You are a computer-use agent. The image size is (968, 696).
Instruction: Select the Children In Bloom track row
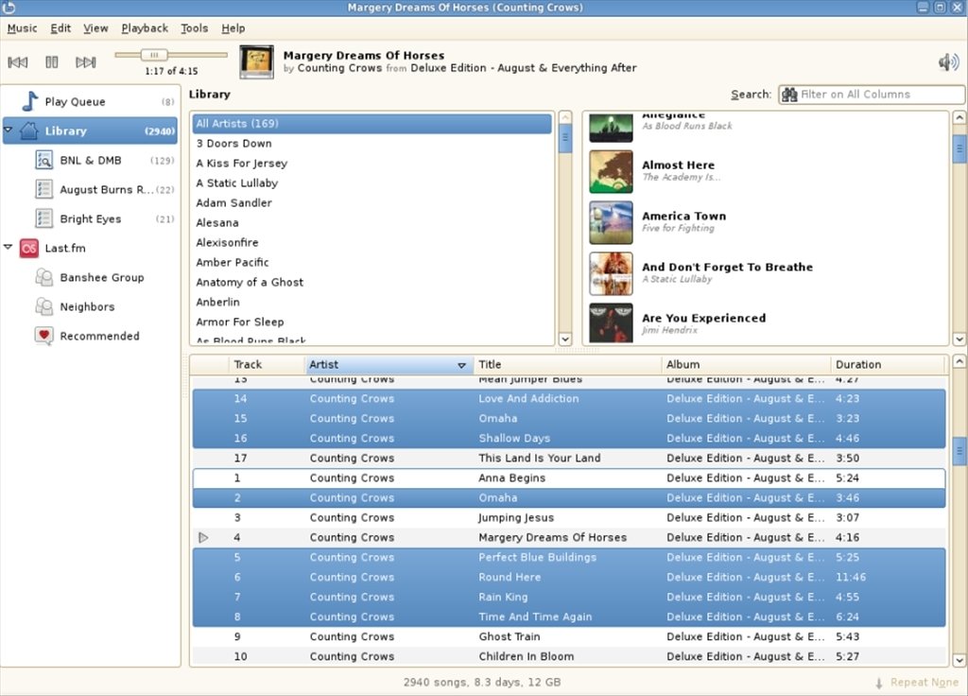click(x=568, y=656)
